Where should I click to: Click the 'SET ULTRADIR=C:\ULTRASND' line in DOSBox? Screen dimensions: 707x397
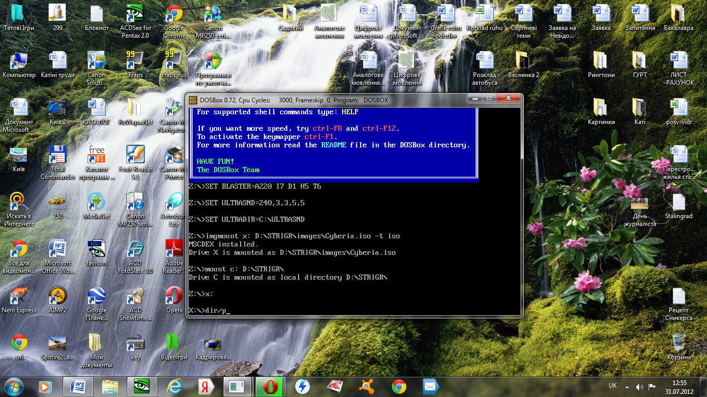[246, 219]
